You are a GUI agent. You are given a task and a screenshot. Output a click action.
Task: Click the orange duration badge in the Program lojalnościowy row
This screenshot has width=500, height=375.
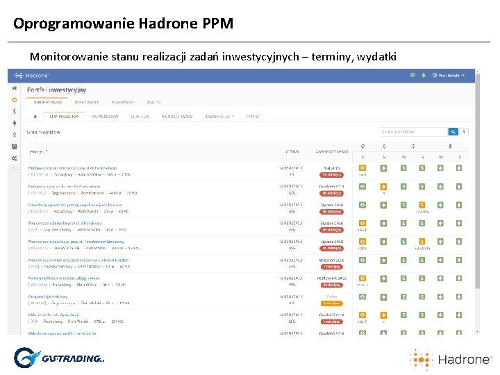click(332, 303)
